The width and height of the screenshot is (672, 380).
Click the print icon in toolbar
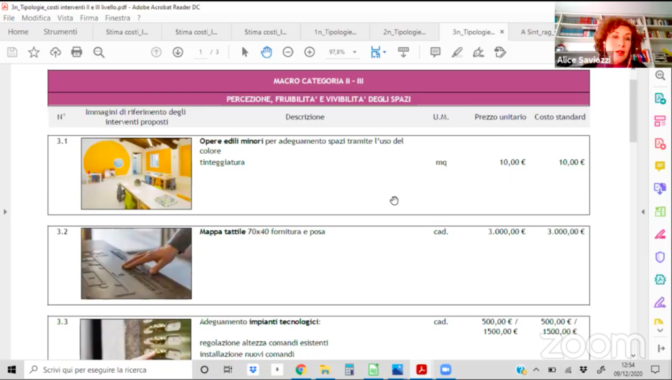77,53
